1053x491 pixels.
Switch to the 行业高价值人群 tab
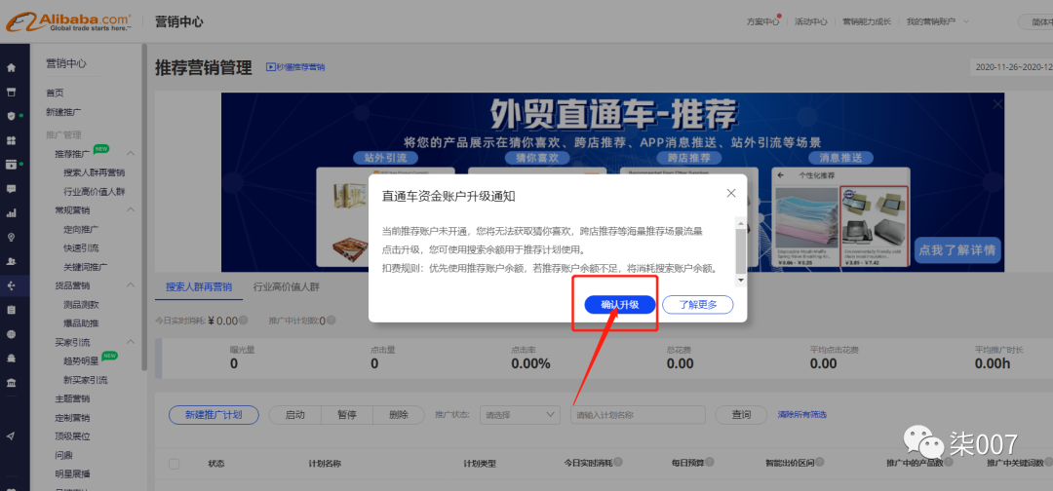tap(286, 287)
